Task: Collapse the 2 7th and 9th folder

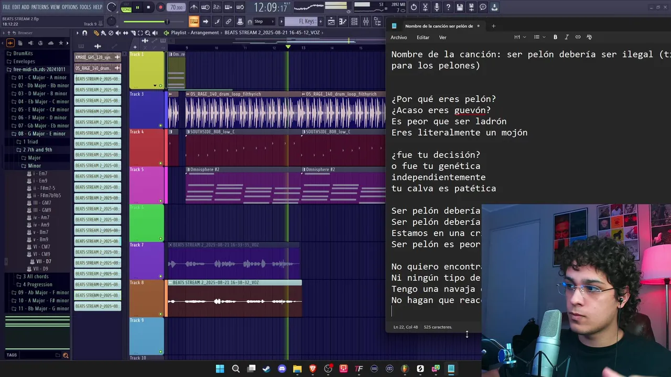Action: pyautogui.click(x=37, y=150)
